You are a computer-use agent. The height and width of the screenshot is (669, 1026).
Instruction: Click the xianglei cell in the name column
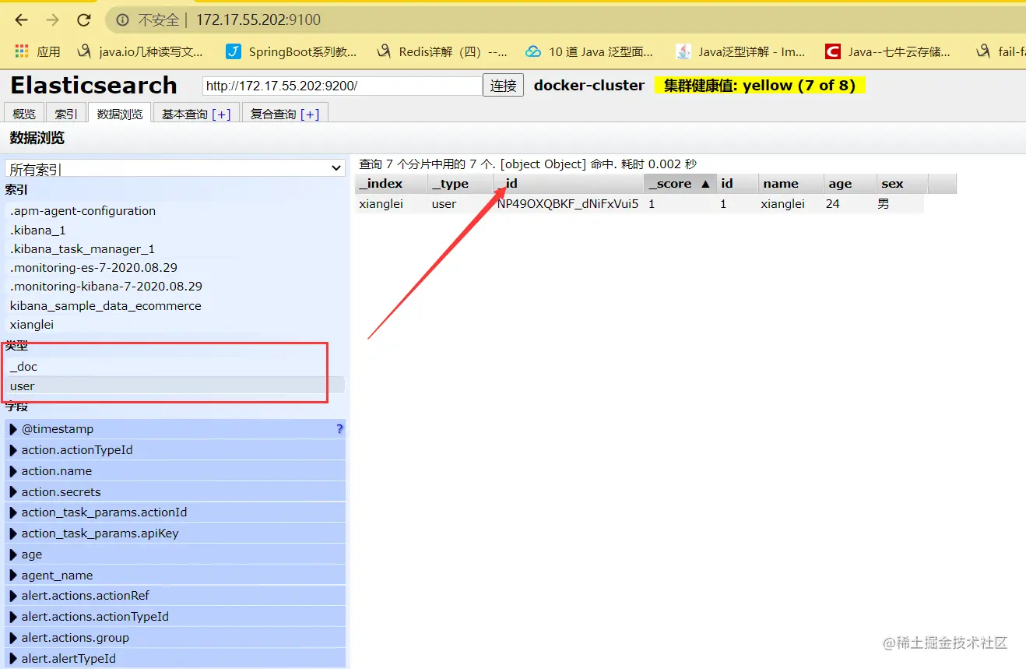click(783, 204)
